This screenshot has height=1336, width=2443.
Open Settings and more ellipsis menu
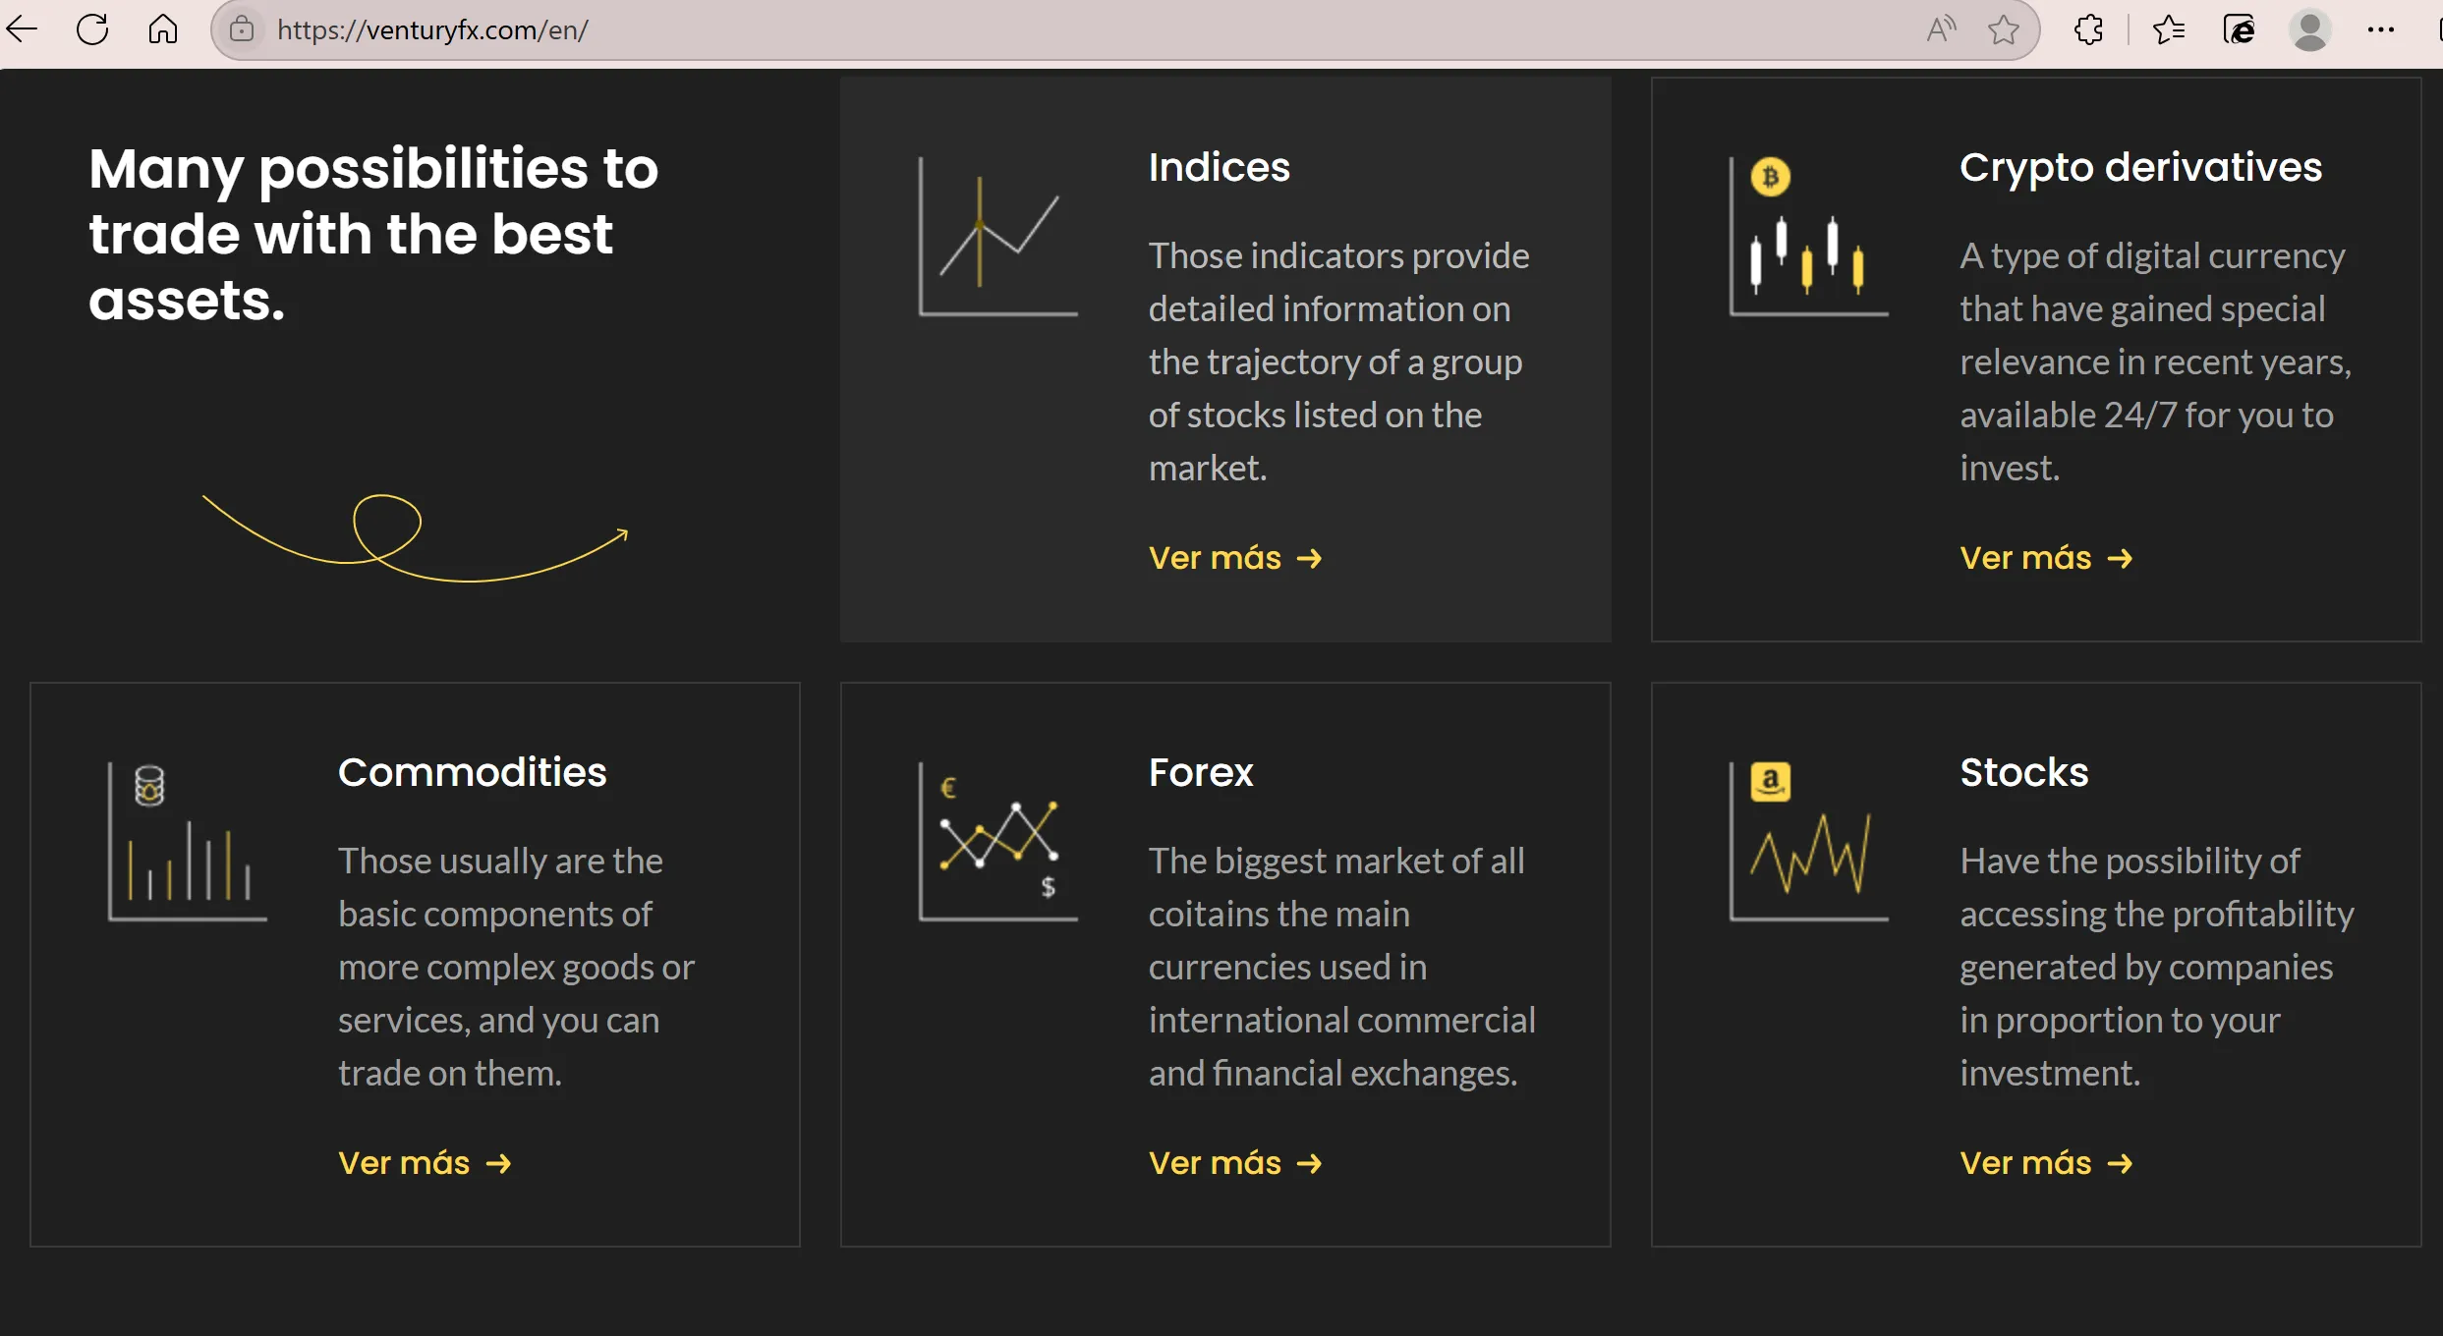[x=2381, y=29]
